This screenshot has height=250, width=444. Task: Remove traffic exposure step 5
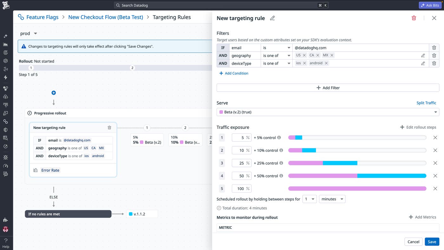tap(435, 189)
